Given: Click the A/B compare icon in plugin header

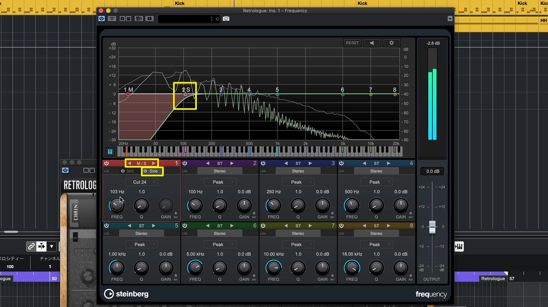Looking at the screenshot, I should [139, 19].
